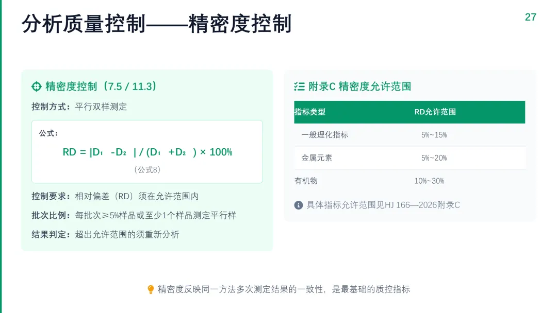Select the 指标类型 table header

[x=310, y=112]
